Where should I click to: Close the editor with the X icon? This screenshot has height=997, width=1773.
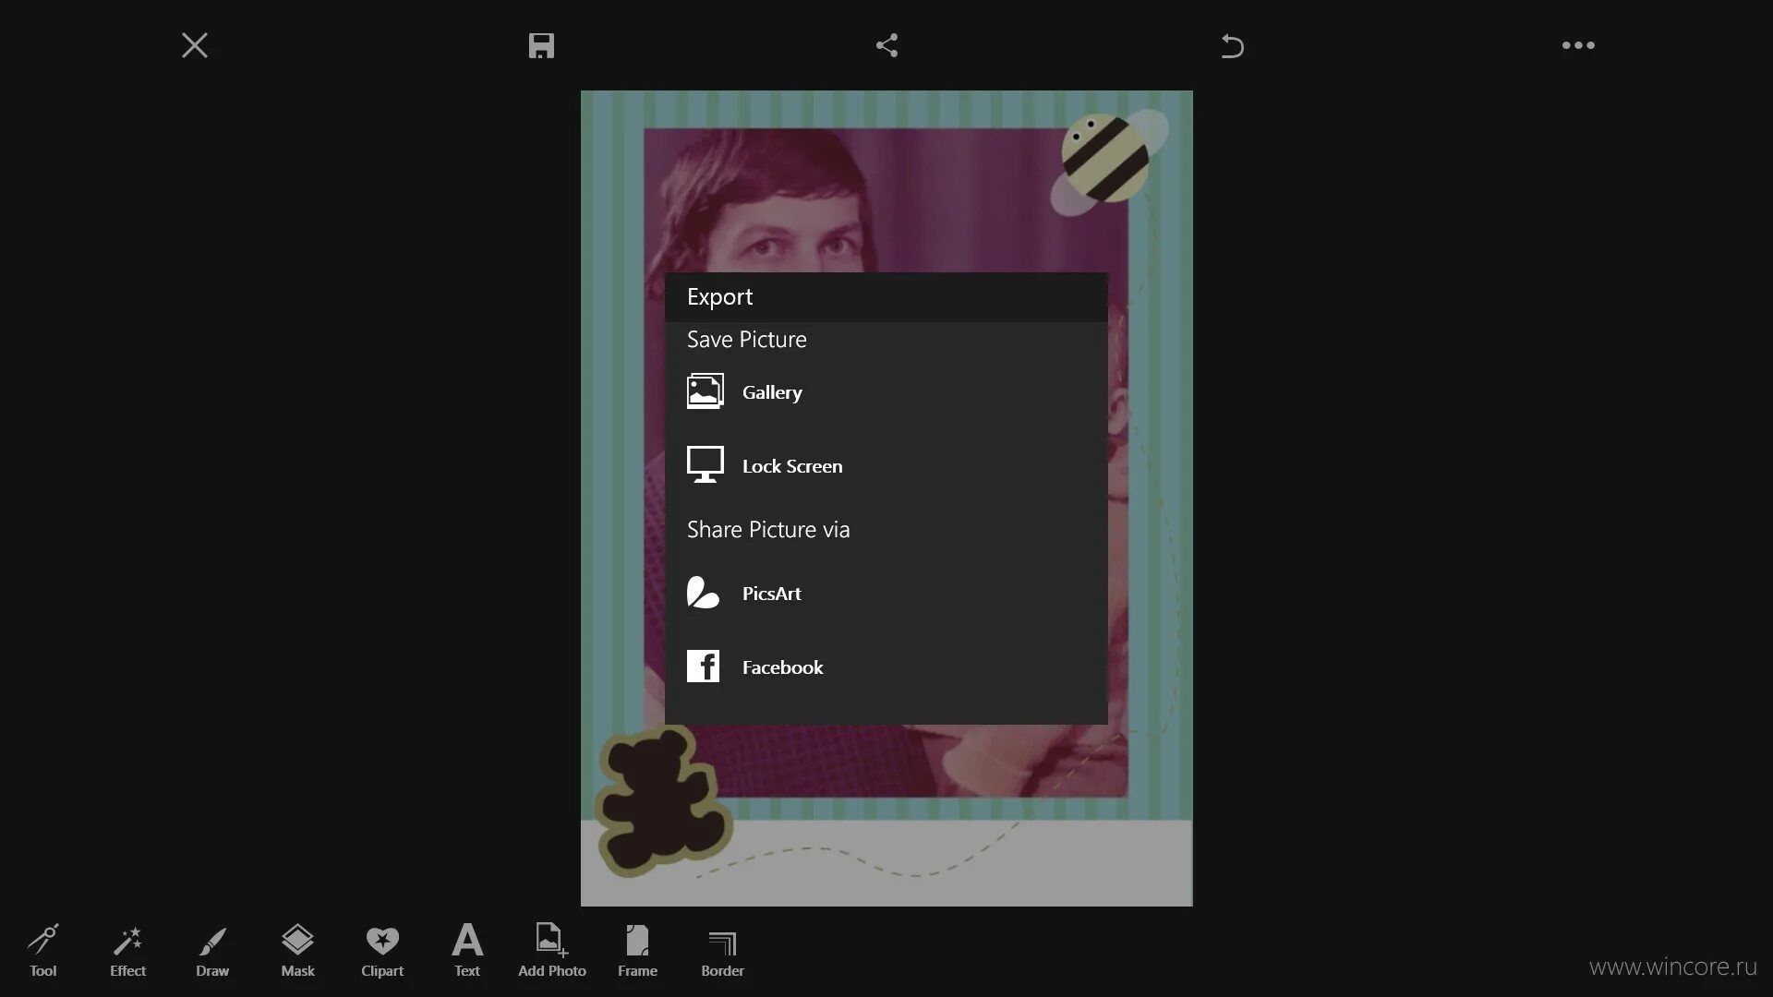coord(195,45)
